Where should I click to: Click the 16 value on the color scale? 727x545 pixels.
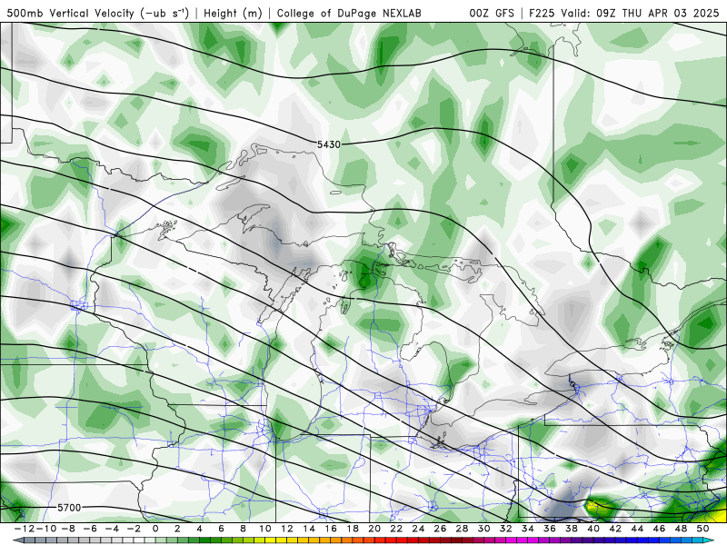point(331,529)
